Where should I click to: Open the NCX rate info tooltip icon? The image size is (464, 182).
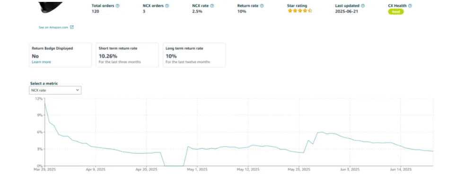pyautogui.click(x=212, y=6)
